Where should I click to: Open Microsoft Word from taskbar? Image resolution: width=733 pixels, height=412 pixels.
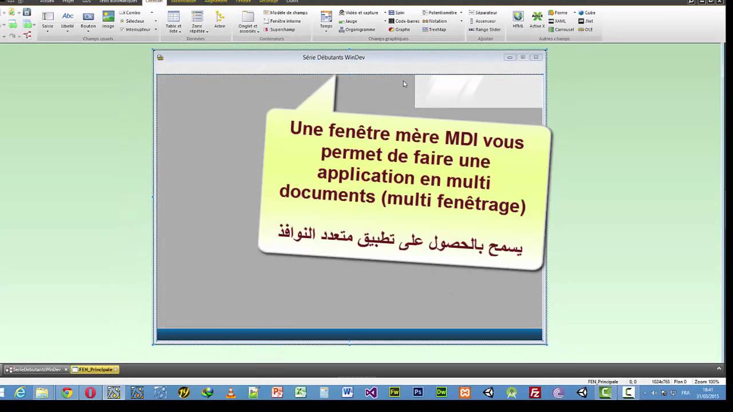348,393
